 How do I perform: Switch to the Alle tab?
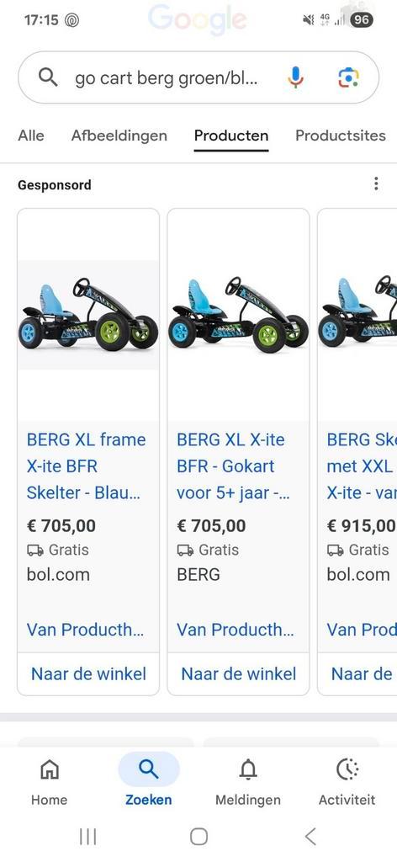point(31,136)
